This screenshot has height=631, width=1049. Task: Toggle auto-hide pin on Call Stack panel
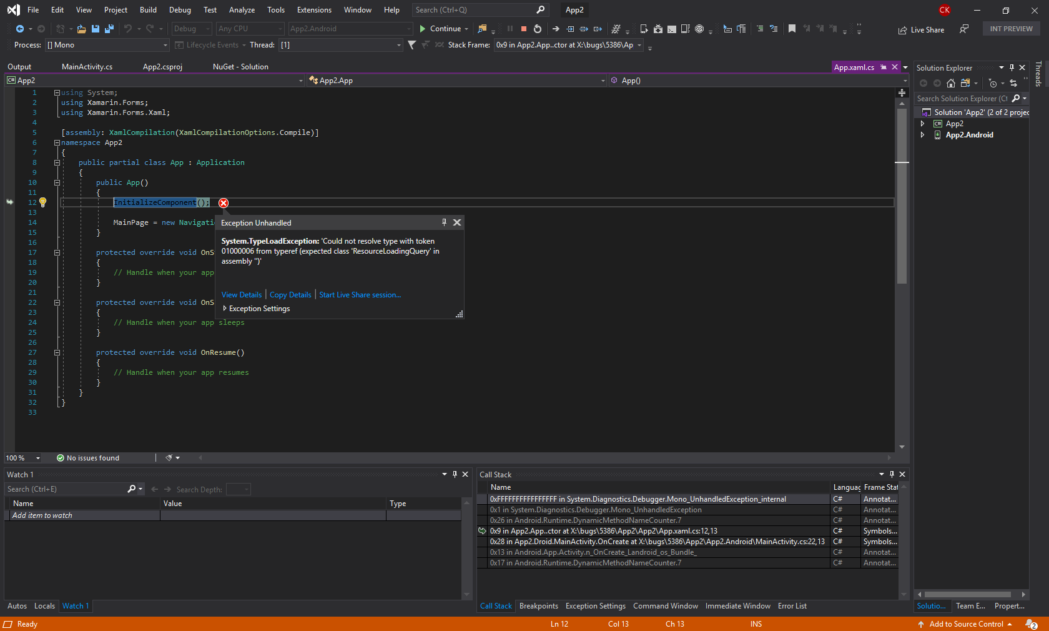coord(892,474)
